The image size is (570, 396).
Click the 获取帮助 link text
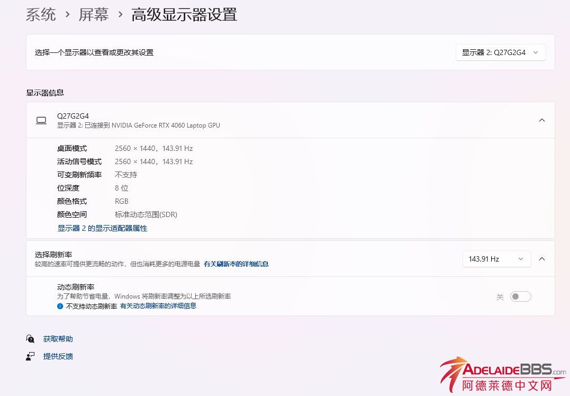58,339
